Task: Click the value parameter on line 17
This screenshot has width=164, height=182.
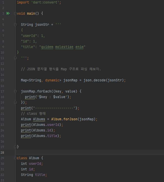Action: coord(70,91)
